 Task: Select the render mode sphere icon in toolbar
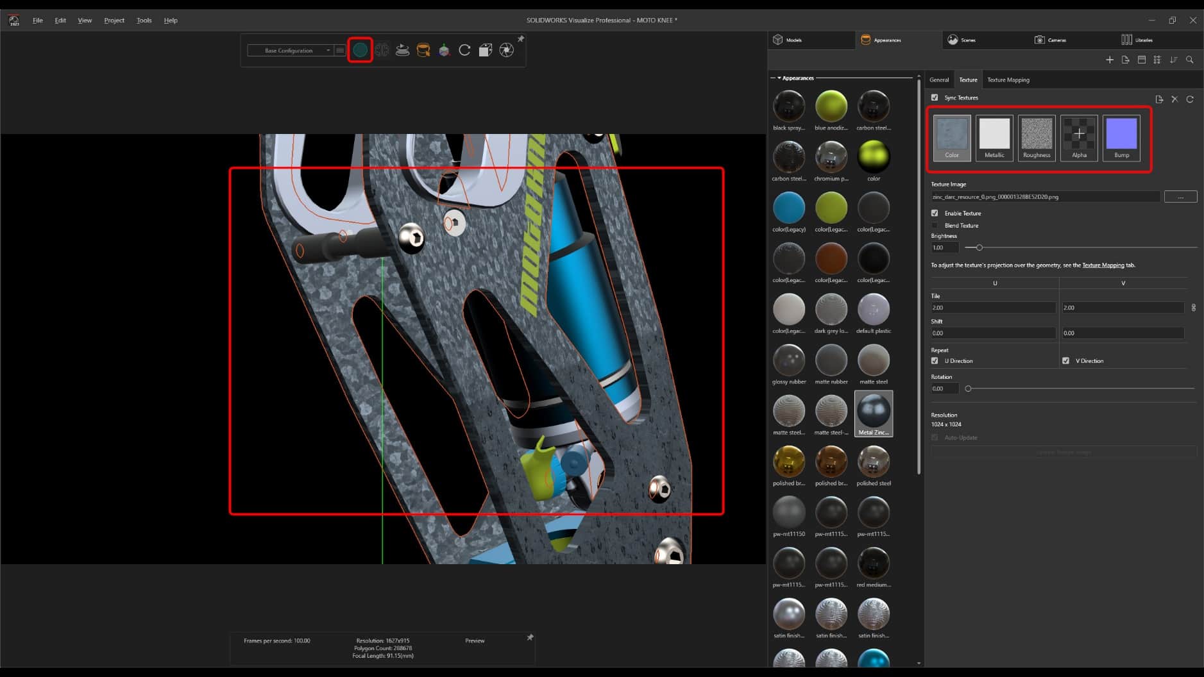360,50
